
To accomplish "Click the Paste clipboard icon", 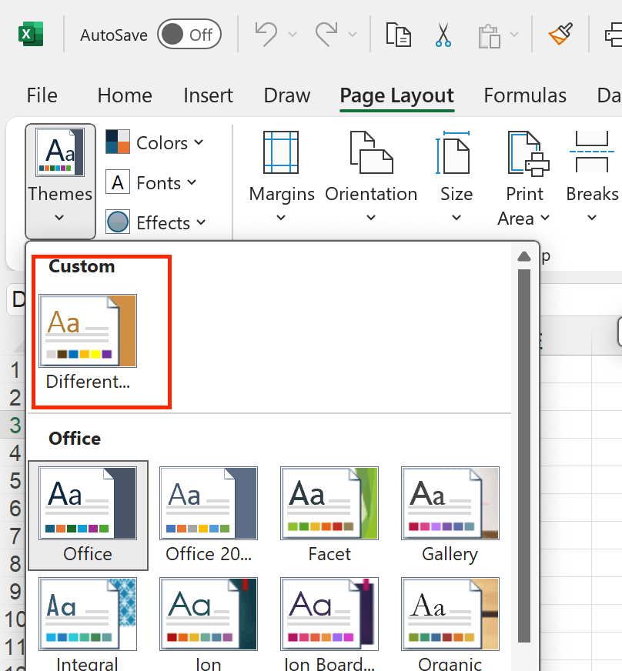I will pos(490,36).
